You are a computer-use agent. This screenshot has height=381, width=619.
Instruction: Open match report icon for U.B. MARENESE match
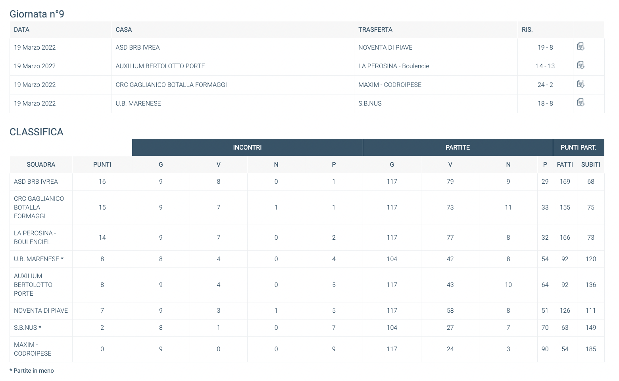tap(581, 103)
